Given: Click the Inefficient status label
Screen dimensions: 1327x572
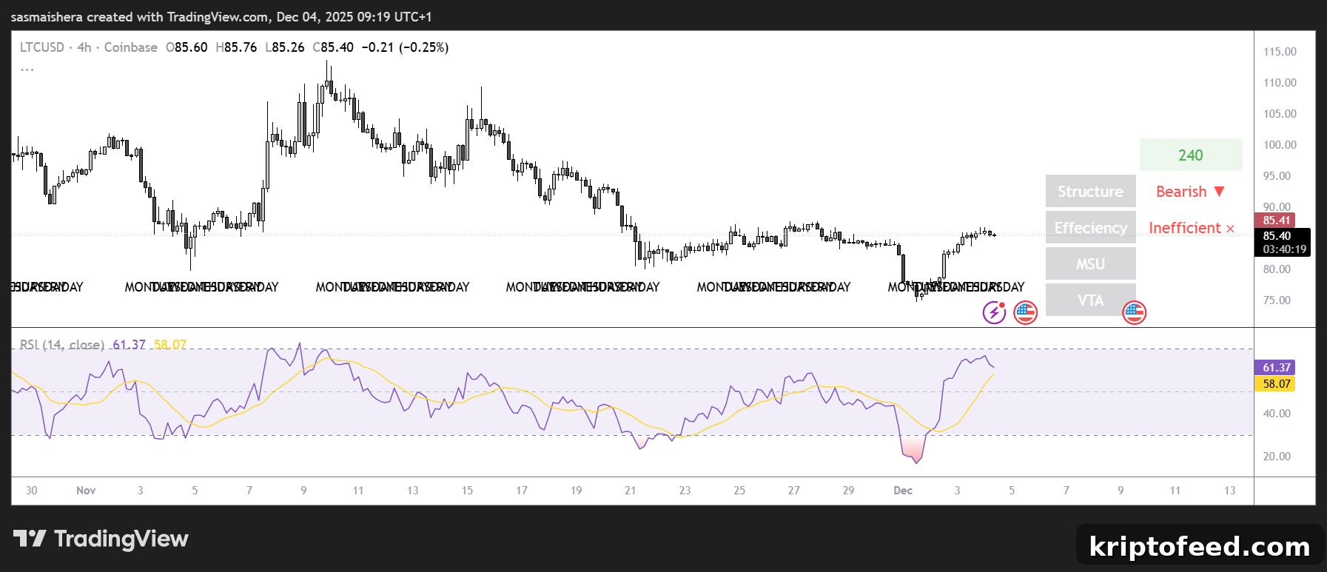Looking at the screenshot, I should (x=1192, y=228).
